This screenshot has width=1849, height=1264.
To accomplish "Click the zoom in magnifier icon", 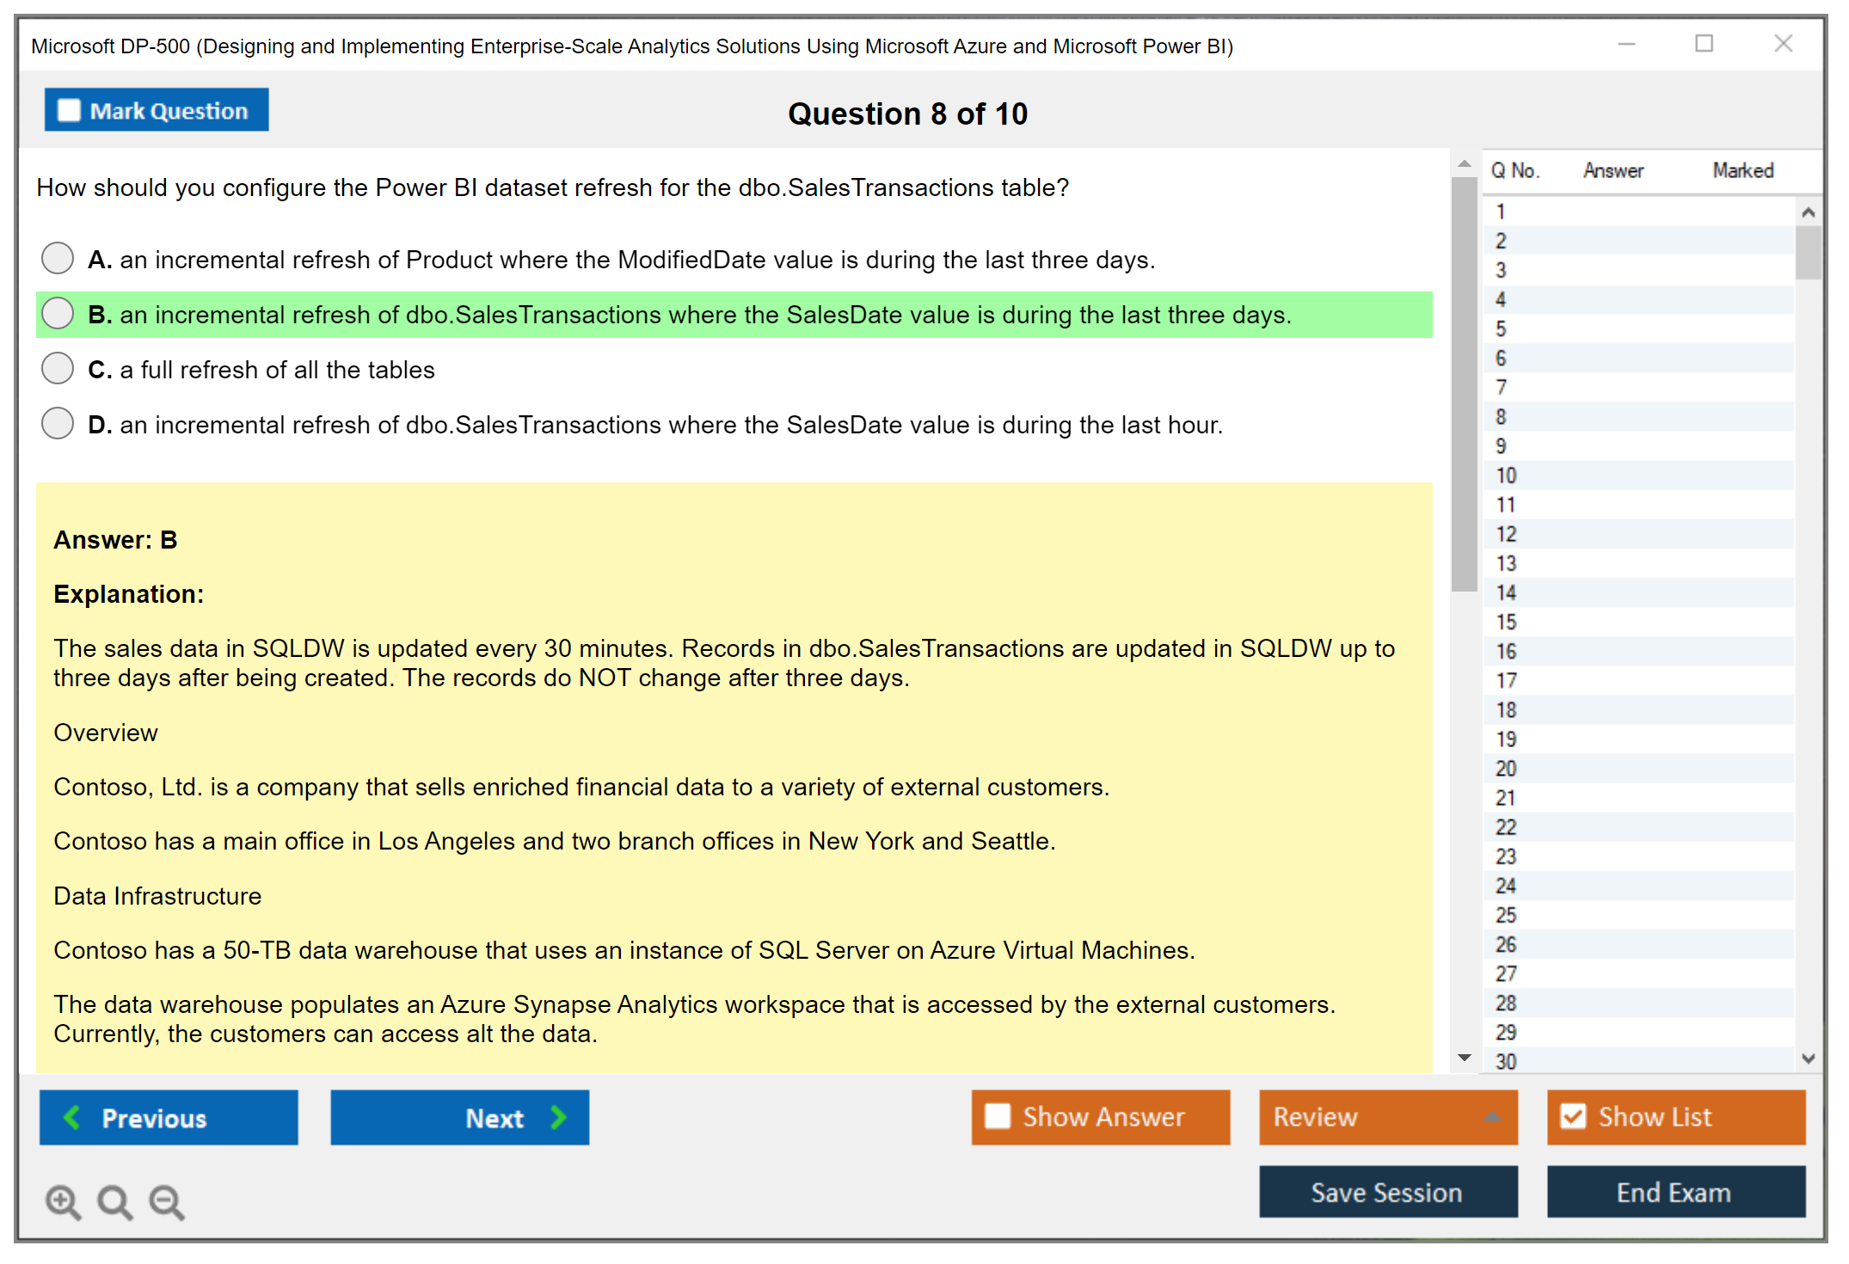I will pyautogui.click(x=63, y=1201).
